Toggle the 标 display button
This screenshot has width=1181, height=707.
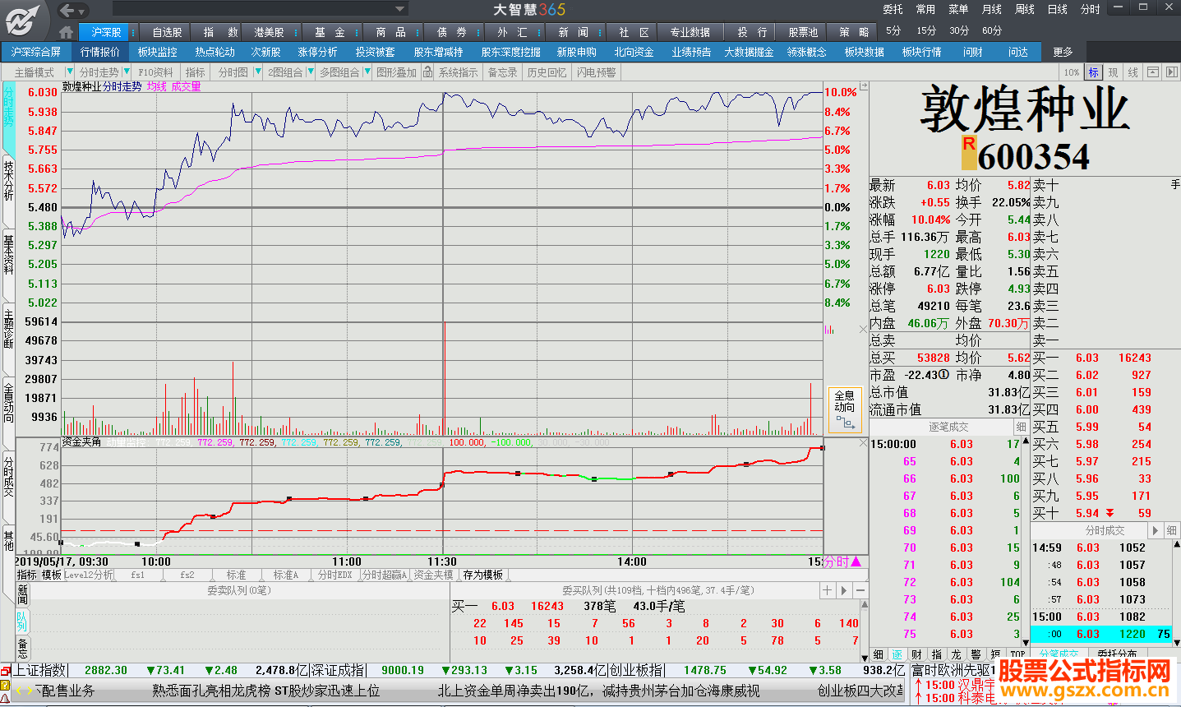[1093, 72]
